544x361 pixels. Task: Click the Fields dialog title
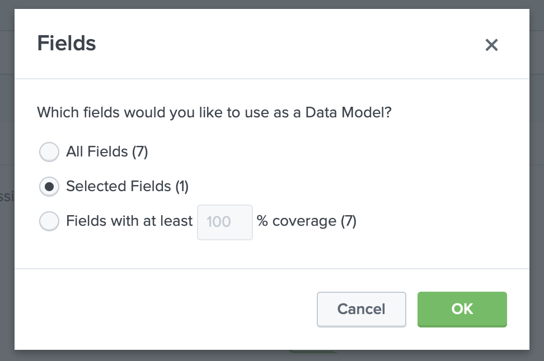click(66, 43)
